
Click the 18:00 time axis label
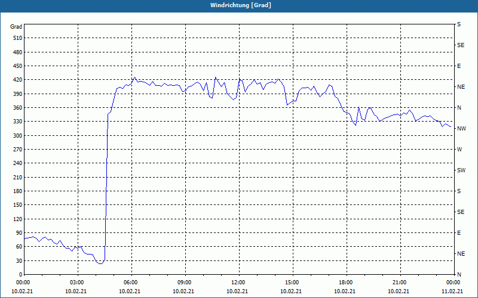point(347,283)
